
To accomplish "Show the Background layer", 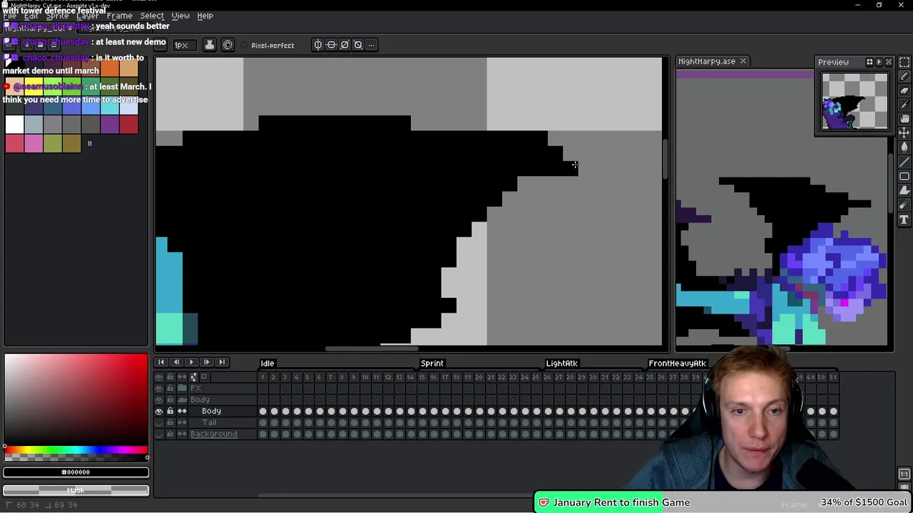I will tap(159, 434).
